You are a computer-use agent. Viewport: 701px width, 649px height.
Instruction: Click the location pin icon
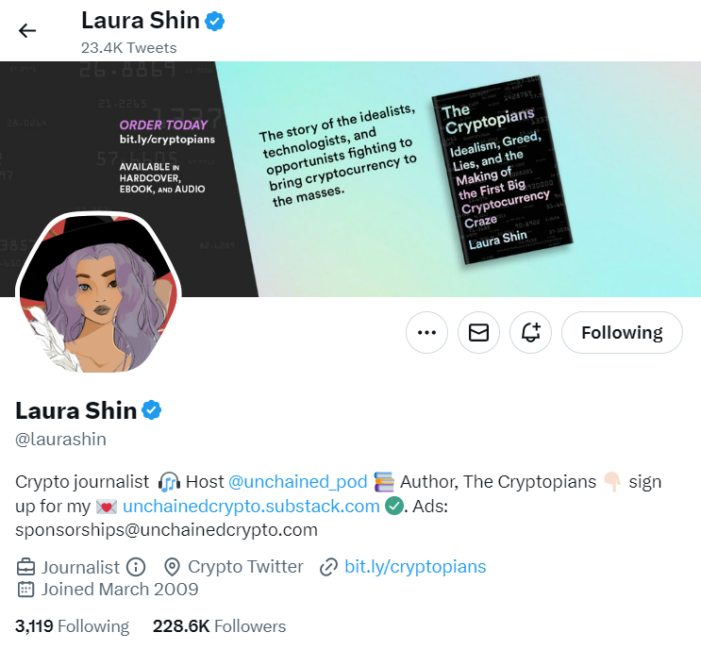[x=172, y=567]
